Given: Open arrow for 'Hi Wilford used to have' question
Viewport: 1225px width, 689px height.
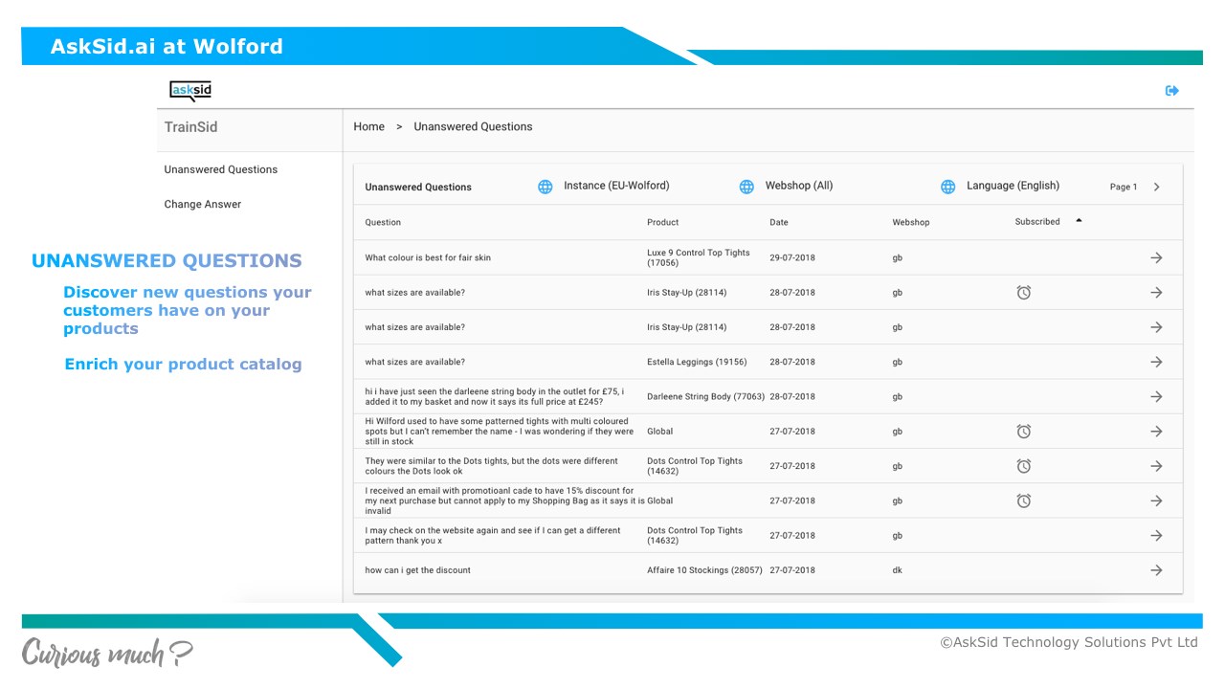Looking at the screenshot, I should (1156, 432).
